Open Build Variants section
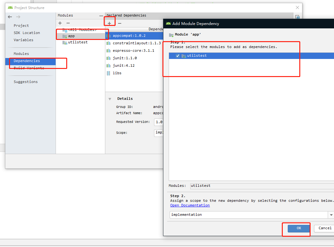The image size is (334, 247). [29, 68]
